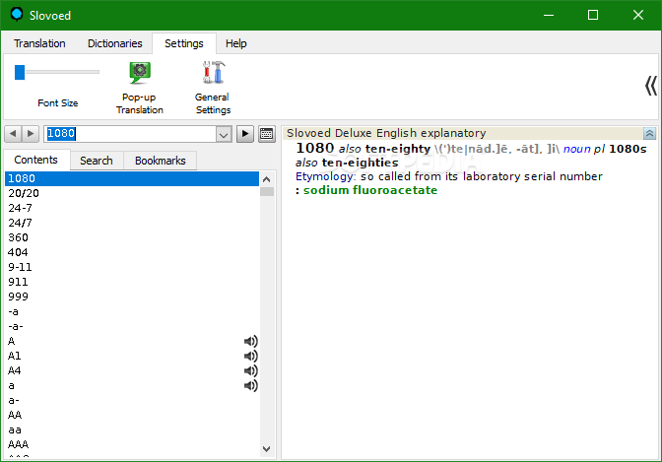Screen dimensions: 662x462
Task: Switch to the Translation tab
Action: coord(39,43)
